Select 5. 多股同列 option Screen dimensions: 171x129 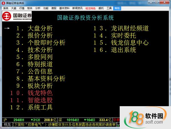click(34, 57)
